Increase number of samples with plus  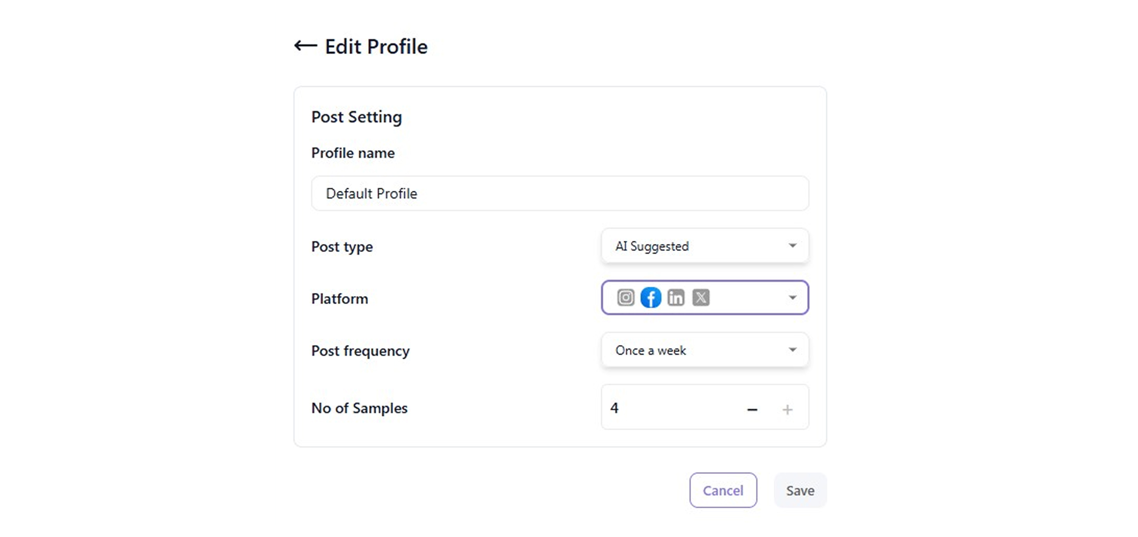(787, 410)
